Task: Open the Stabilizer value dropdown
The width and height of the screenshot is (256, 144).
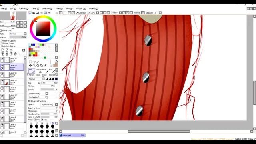Action: pos(160,13)
